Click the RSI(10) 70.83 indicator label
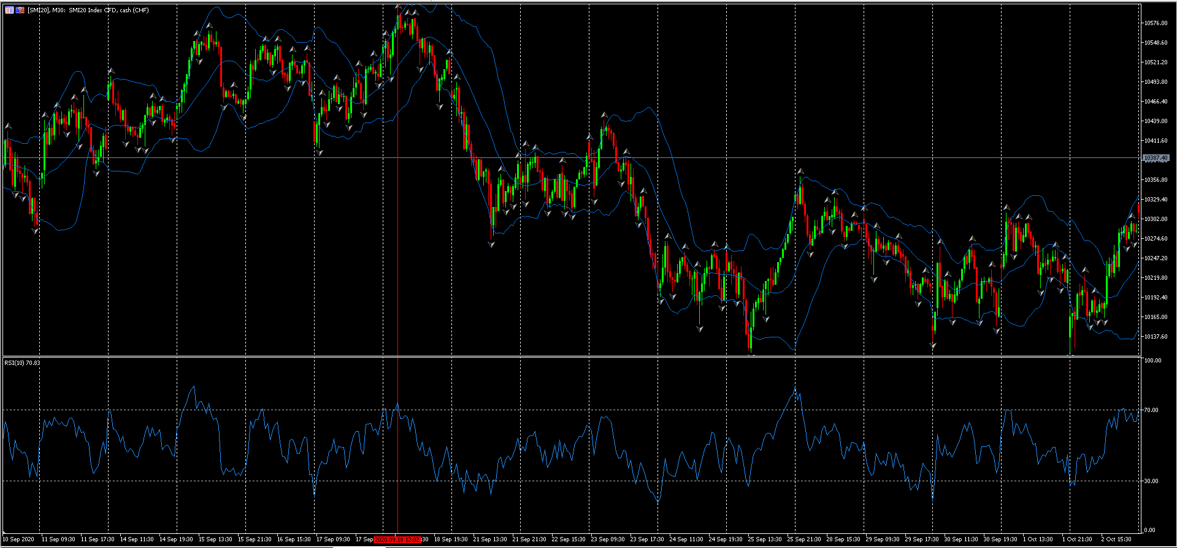This screenshot has width=1177, height=548. (22, 363)
